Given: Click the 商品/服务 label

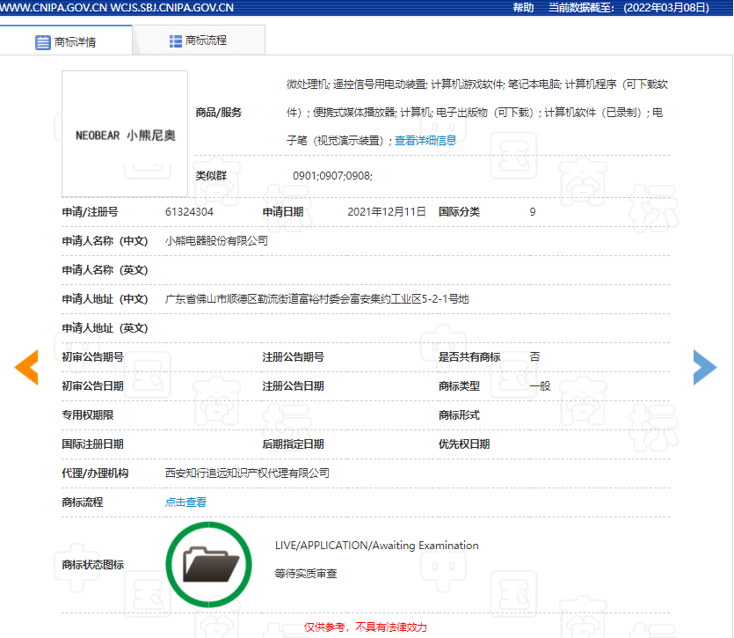Looking at the screenshot, I should (218, 113).
